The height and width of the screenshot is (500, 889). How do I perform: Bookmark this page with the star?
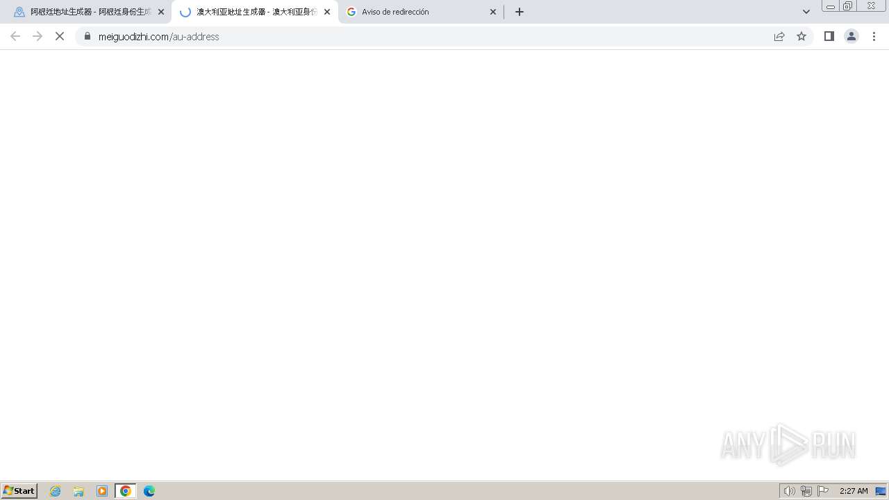tap(801, 36)
